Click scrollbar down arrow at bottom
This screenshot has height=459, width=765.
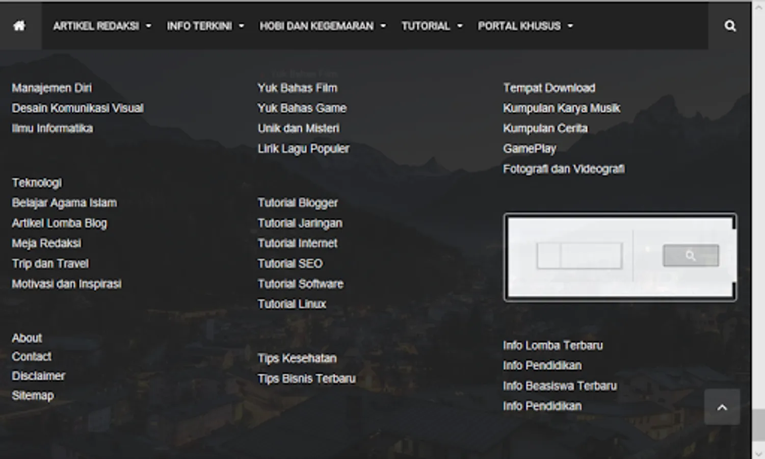point(758,453)
